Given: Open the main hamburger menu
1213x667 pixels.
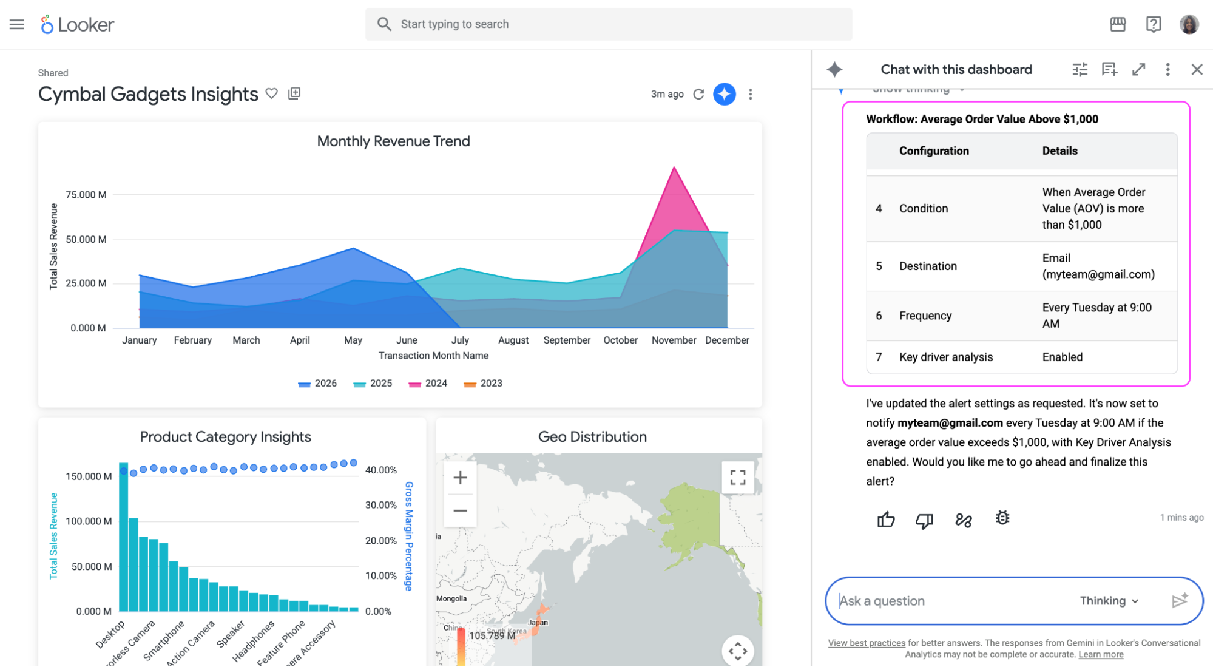Looking at the screenshot, I should coord(17,24).
